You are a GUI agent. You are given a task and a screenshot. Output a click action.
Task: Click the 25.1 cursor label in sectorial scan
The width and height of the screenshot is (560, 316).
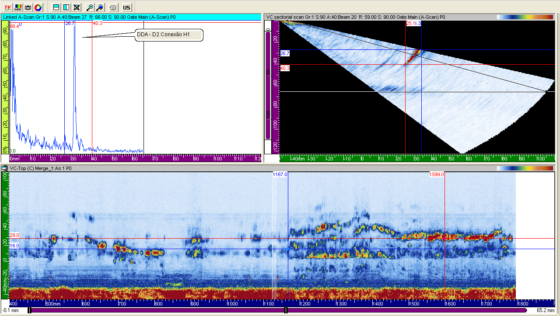click(411, 24)
